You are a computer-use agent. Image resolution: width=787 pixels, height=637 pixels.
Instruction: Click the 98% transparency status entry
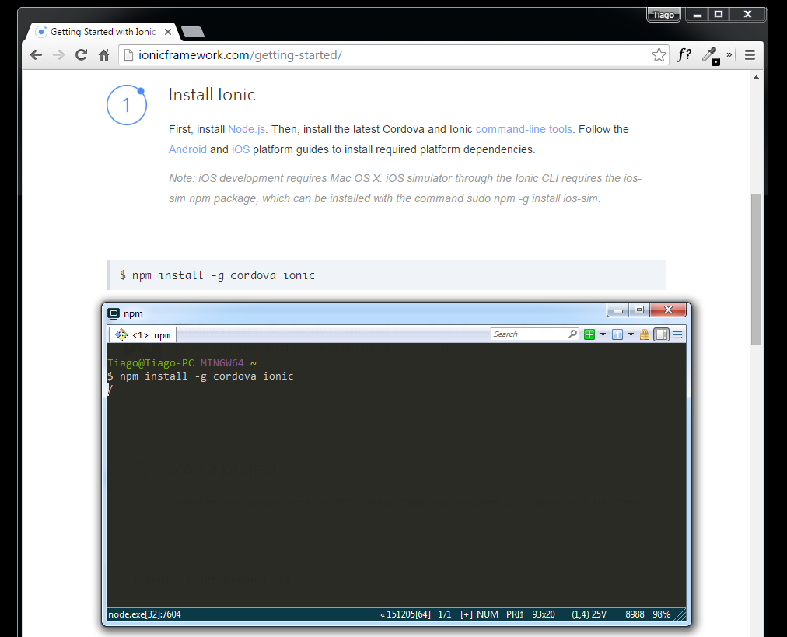[x=662, y=614]
